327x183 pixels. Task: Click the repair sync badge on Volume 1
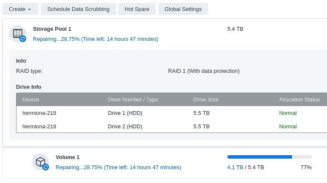pyautogui.click(x=46, y=167)
